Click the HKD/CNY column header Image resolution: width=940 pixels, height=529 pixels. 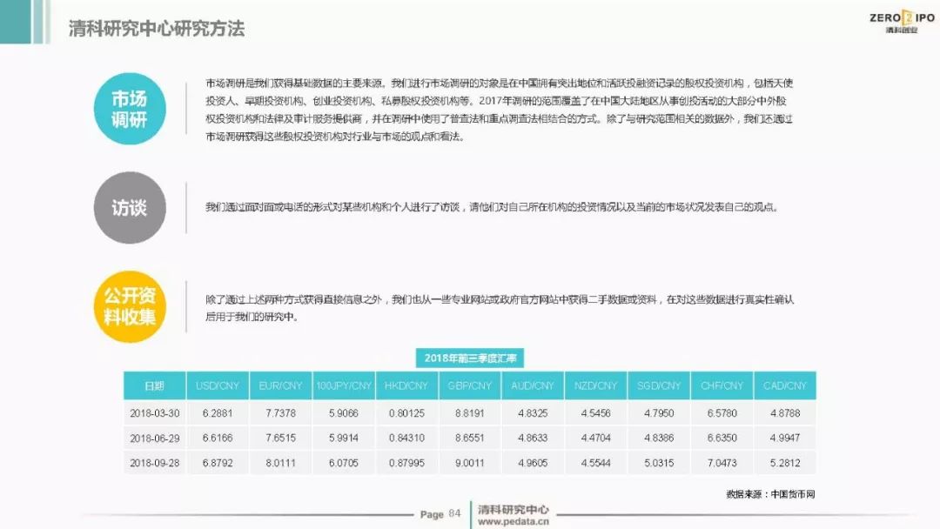pyautogui.click(x=406, y=385)
